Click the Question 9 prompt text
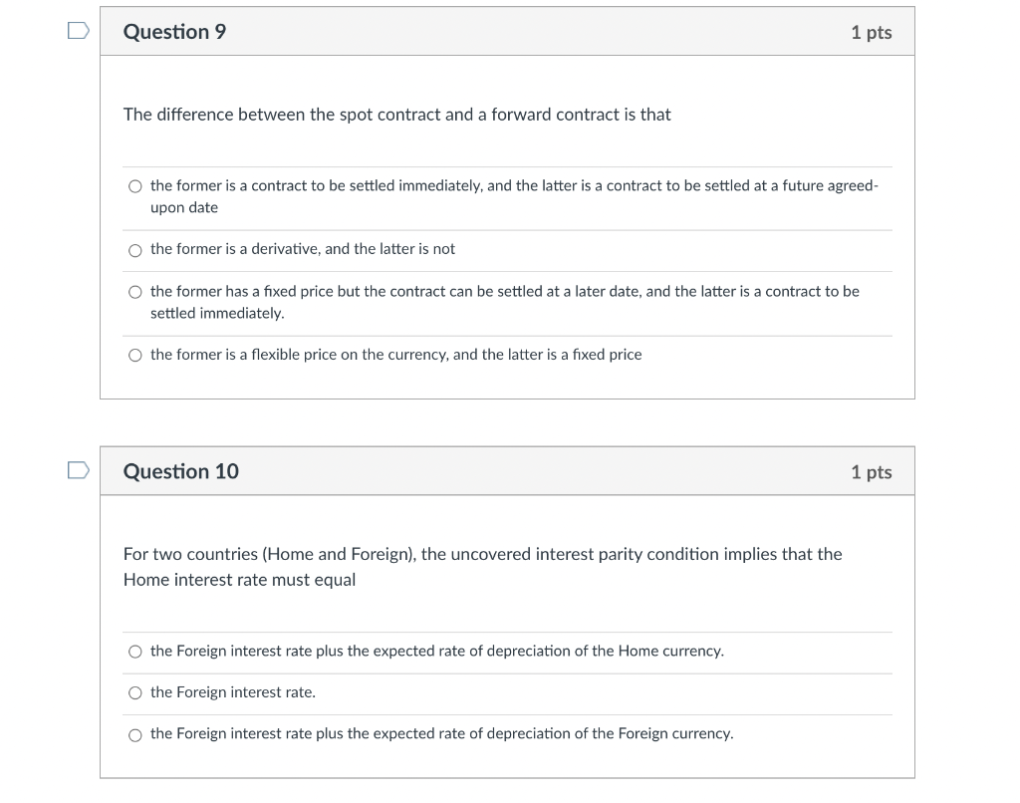This screenshot has height=803, width=1020. (397, 115)
